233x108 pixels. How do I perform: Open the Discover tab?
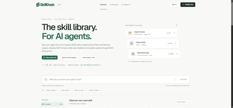[x=103, y=5]
